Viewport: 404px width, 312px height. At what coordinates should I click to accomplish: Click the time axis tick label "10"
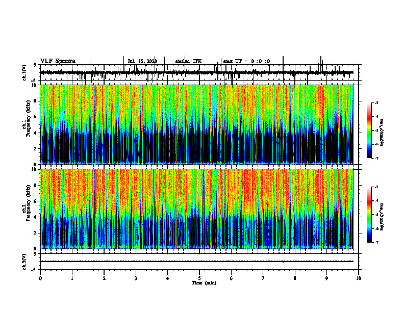pyautogui.click(x=359, y=278)
